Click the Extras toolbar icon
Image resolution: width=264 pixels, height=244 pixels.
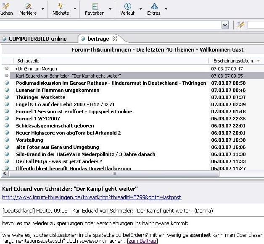coord(154,6)
